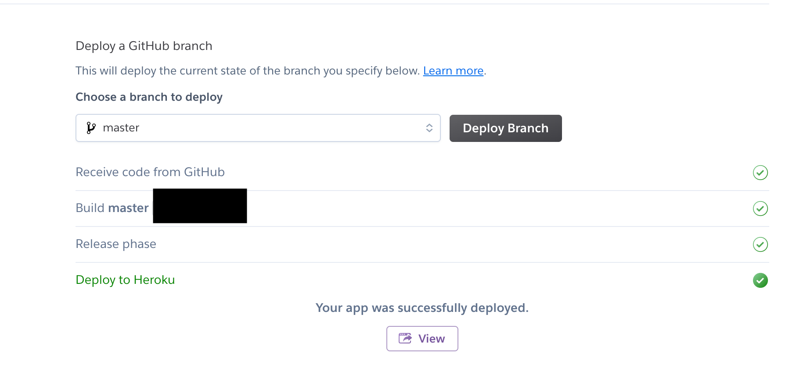Select the Build master step text

[x=112, y=208]
